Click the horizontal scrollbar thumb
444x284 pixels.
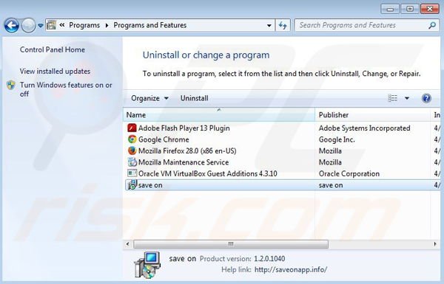tap(231, 244)
